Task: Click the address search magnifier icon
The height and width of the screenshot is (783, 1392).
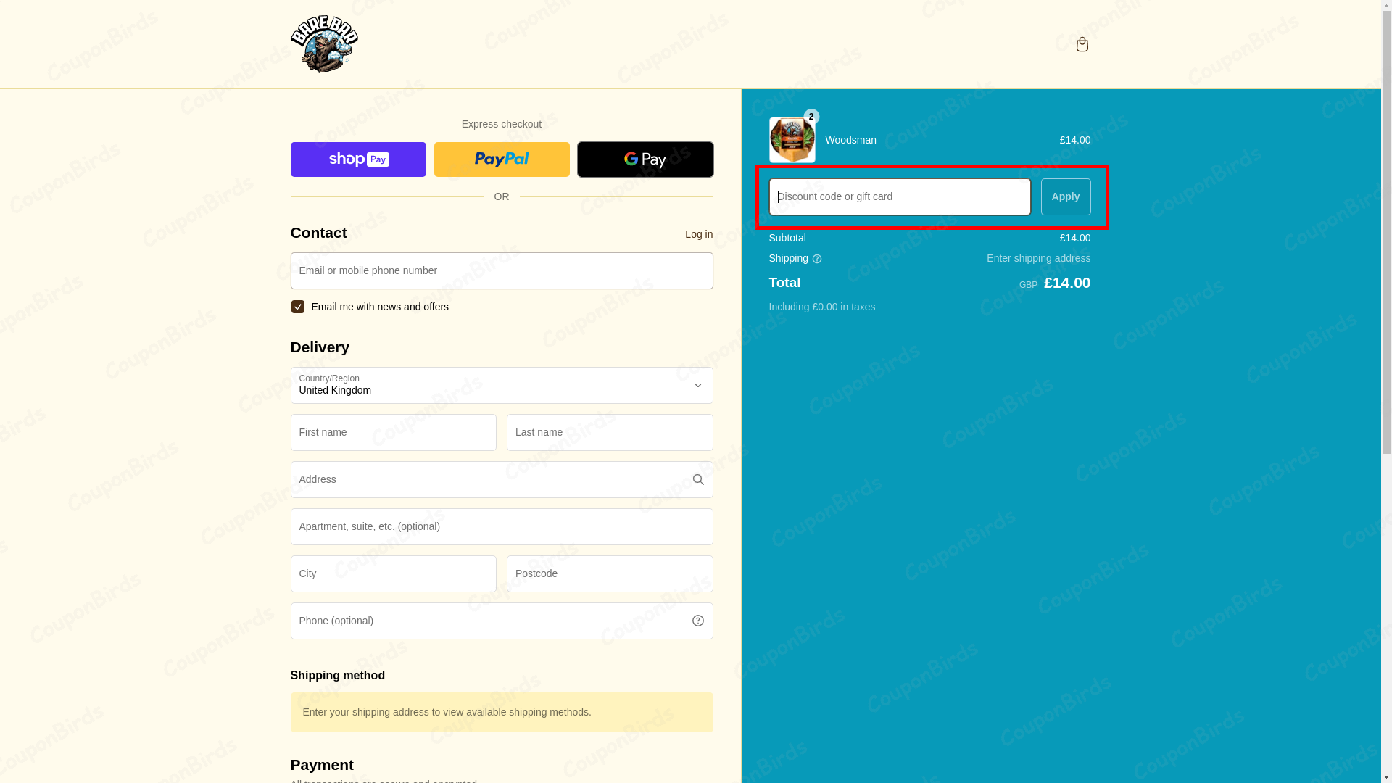Action: [x=697, y=479]
